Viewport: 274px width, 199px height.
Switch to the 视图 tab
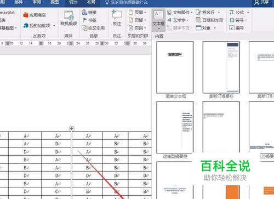point(54,2)
